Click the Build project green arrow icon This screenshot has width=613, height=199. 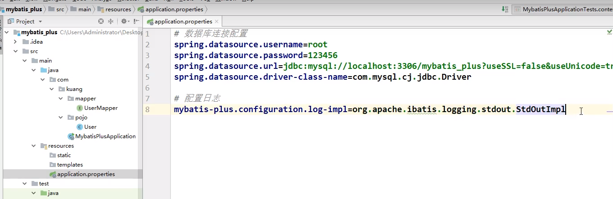505,9
